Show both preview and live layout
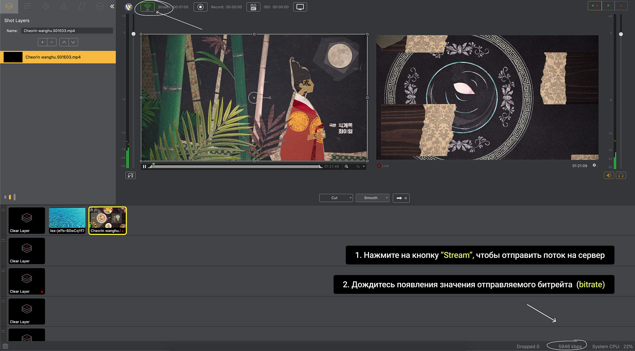The image size is (635, 351). pyautogui.click(x=594, y=6)
